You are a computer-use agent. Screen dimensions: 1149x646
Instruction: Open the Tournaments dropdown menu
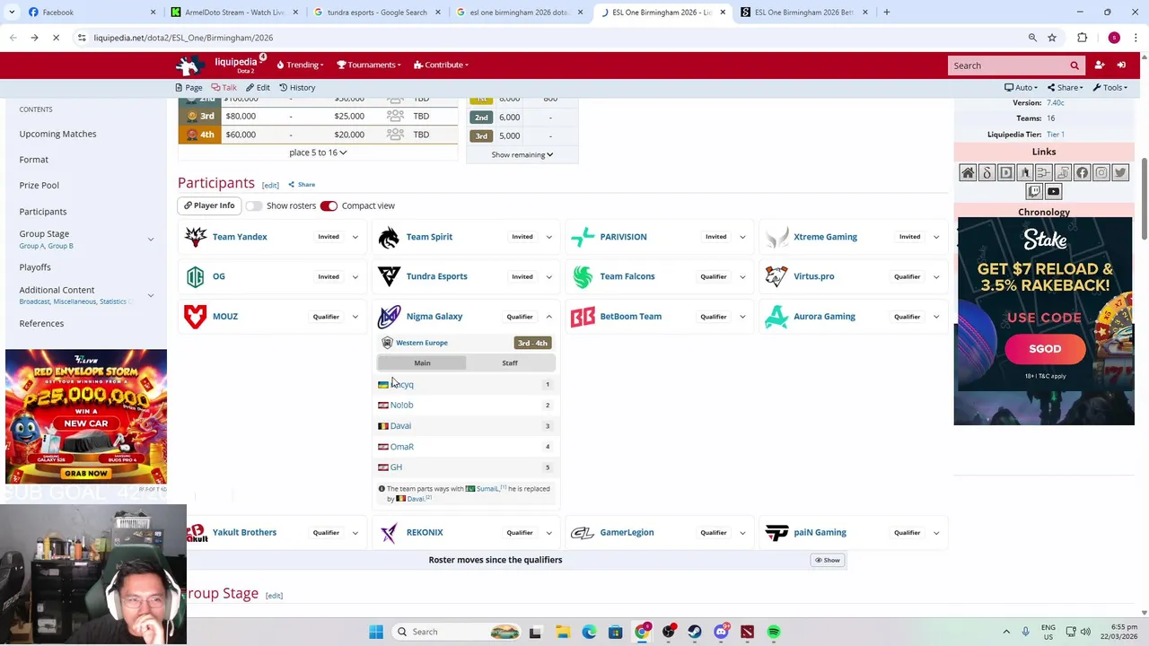pos(368,65)
